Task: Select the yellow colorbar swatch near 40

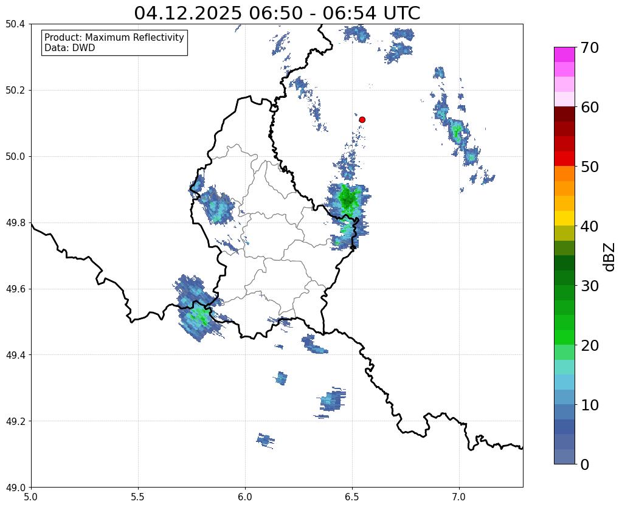Action: [x=564, y=218]
